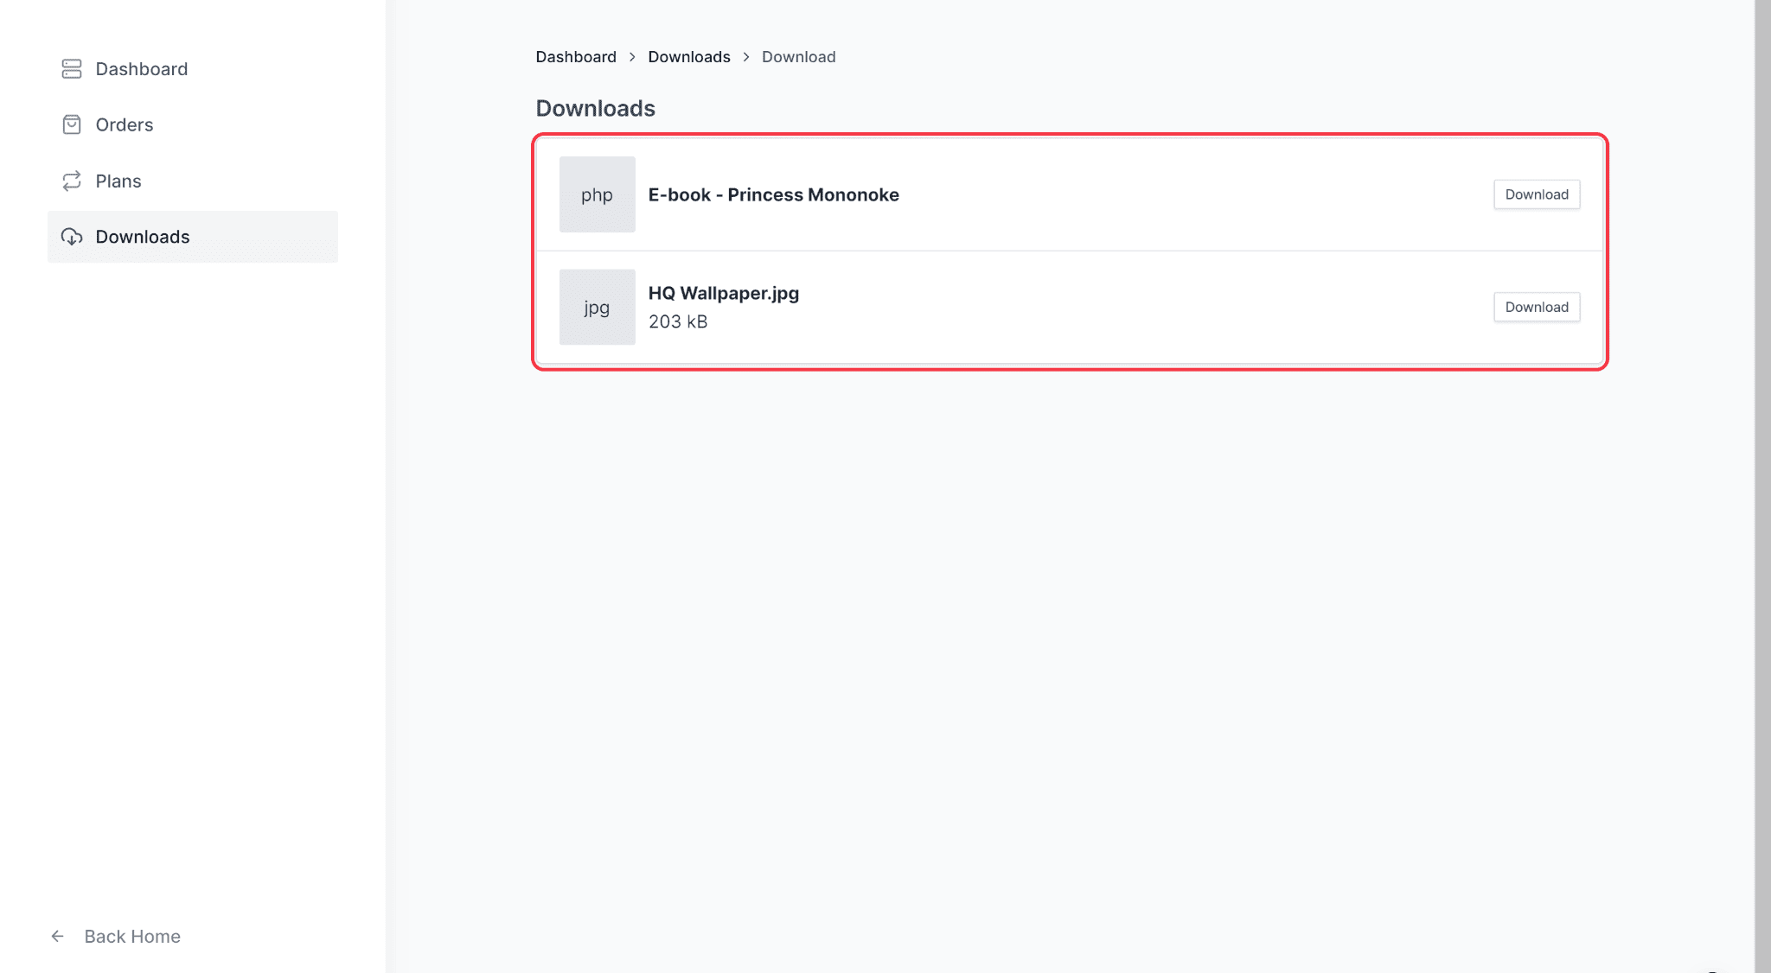The height and width of the screenshot is (973, 1771).
Task: Click the Dashboard breadcrumb link
Action: (x=576, y=57)
